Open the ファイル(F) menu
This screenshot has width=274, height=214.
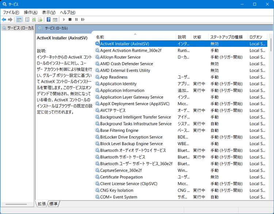(11, 12)
